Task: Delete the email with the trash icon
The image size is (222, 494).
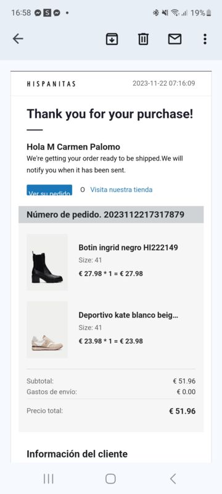Action: 144,39
